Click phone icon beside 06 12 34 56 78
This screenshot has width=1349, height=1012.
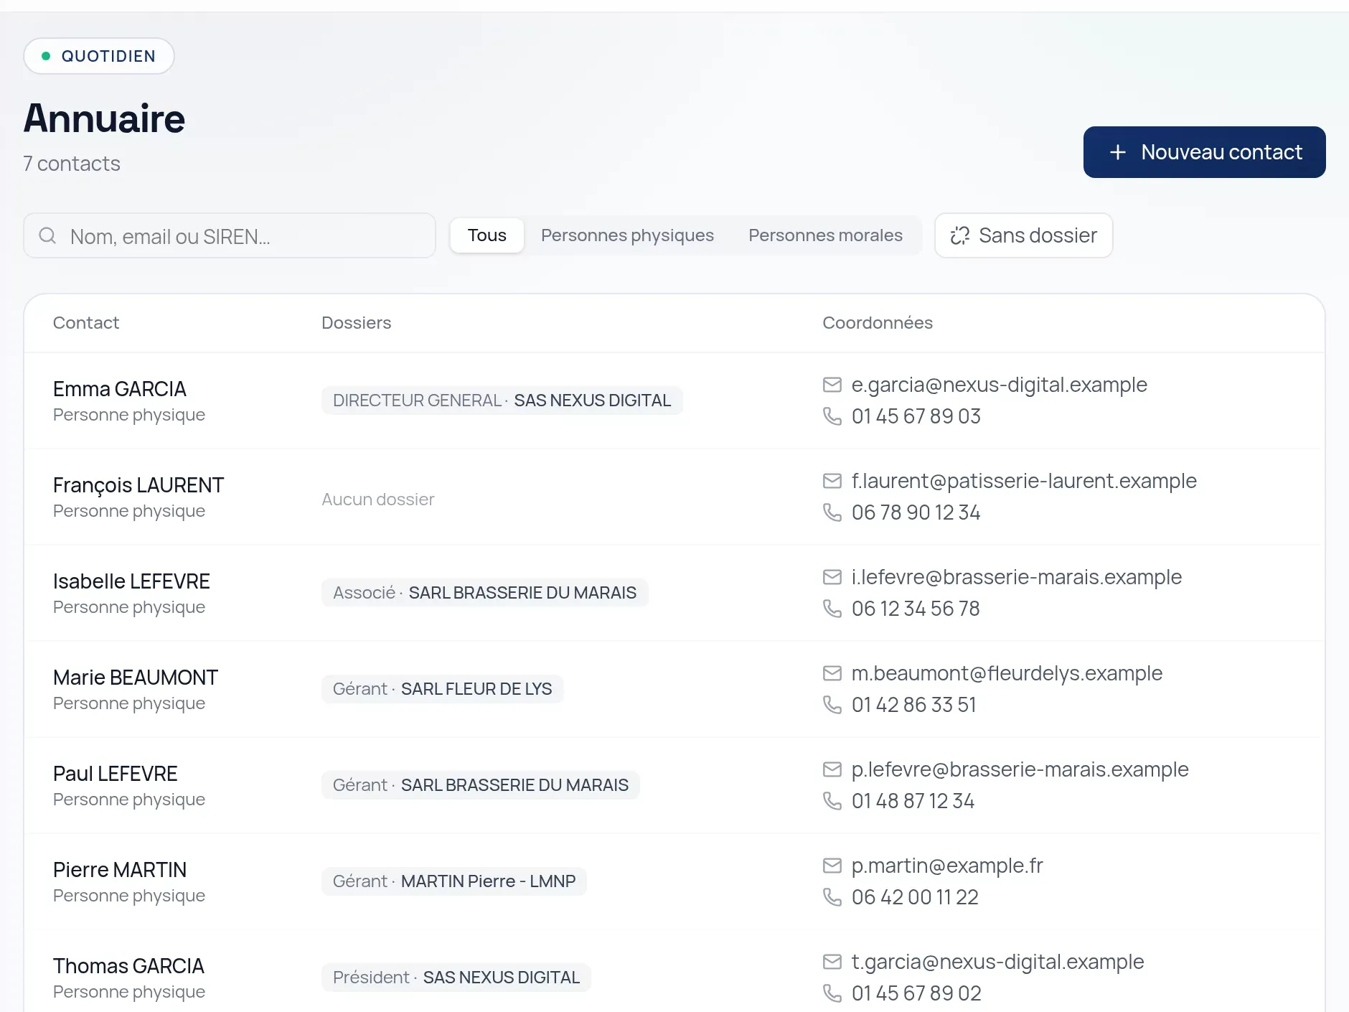pos(832,609)
